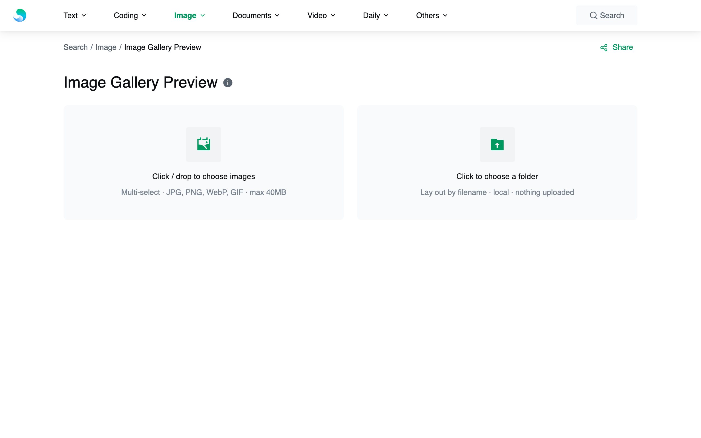This screenshot has height=438, width=701.
Task: Go to Image in the breadcrumb
Action: pos(106,47)
